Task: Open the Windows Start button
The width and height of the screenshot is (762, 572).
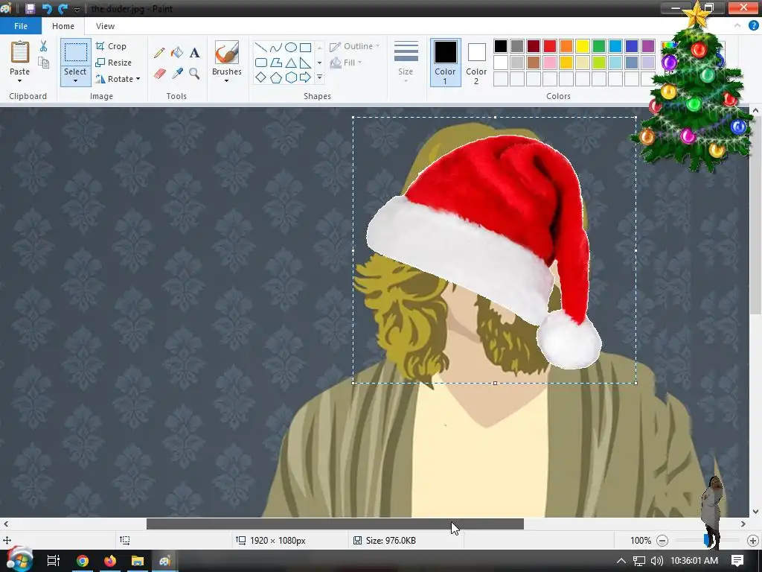Action: (19, 560)
